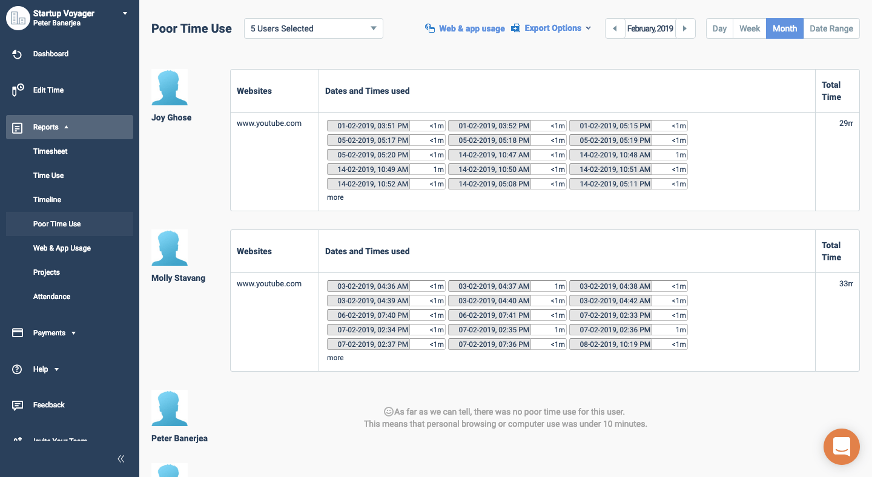Select the Date Range view tab
The image size is (872, 477).
click(x=831, y=28)
